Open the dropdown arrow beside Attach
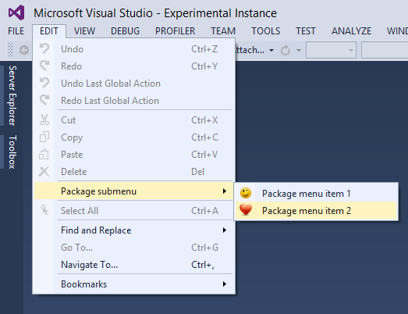Screen dimensions: 408x314 (271, 50)
